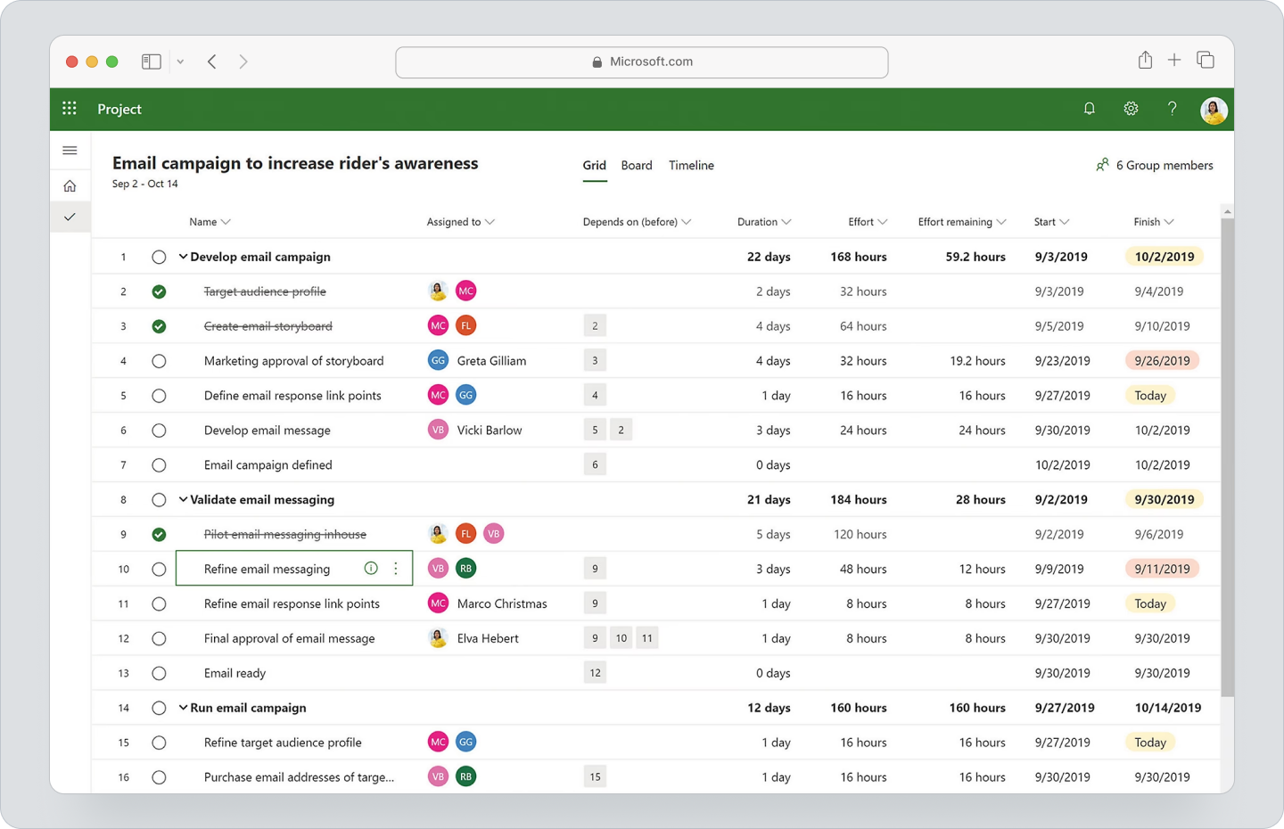This screenshot has height=829, width=1284.
Task: Click the 6 Group members button
Action: 1155,165
